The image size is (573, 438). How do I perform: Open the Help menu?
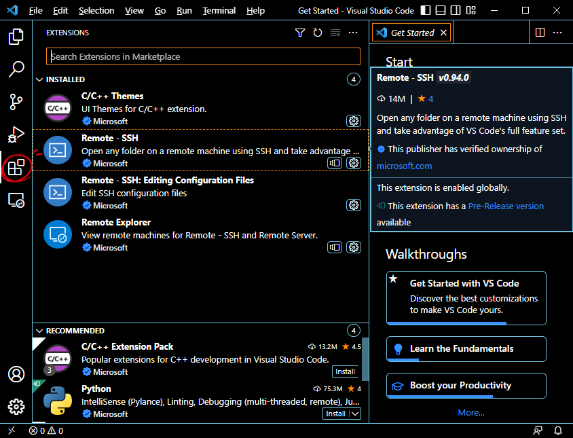[x=255, y=11]
